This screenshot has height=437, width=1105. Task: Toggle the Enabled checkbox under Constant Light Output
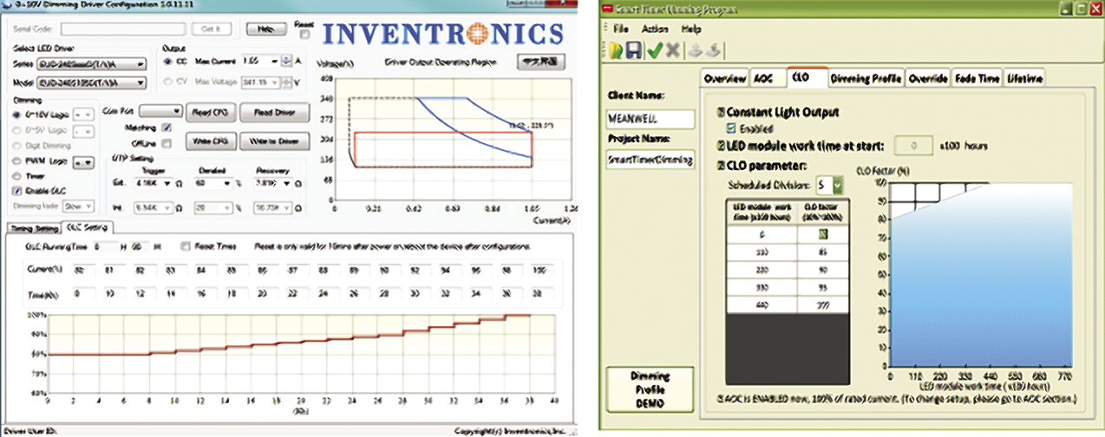coord(730,128)
